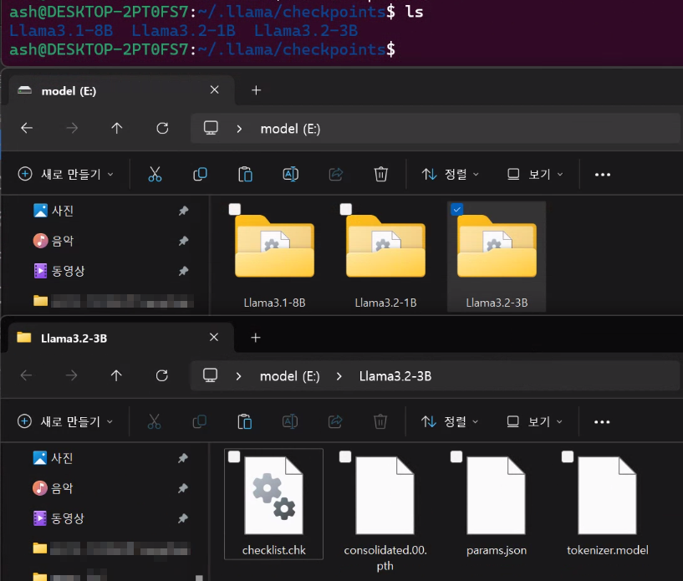This screenshot has height=581, width=683.
Task: Untick the Llama3.2-3B folder checkbox
Action: click(457, 209)
